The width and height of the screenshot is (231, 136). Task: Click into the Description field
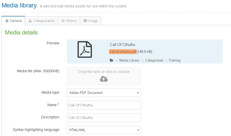[x=104, y=118]
